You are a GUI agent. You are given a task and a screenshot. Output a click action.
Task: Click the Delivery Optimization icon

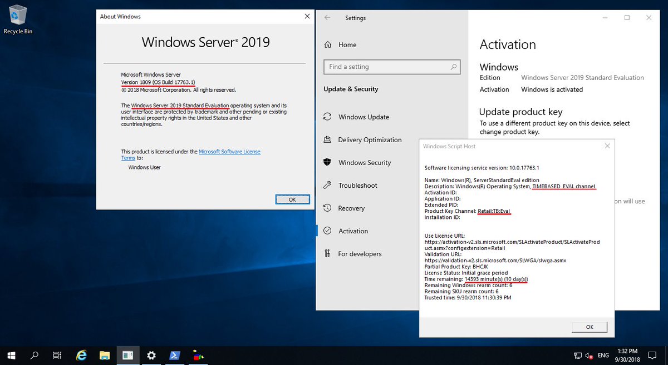(327, 140)
